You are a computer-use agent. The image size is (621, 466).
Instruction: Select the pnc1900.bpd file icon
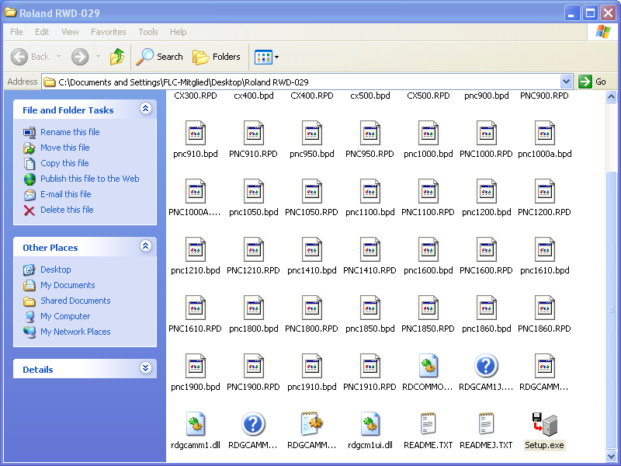(x=196, y=366)
